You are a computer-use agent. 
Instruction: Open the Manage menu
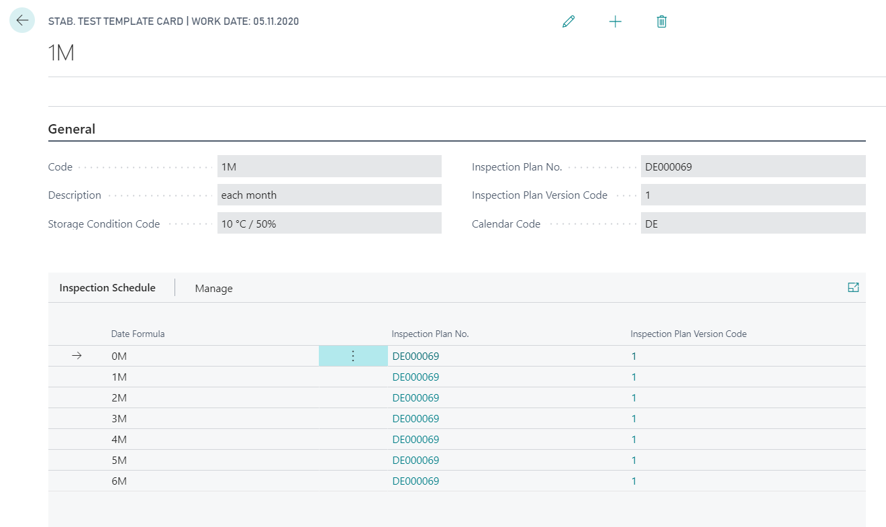tap(213, 288)
